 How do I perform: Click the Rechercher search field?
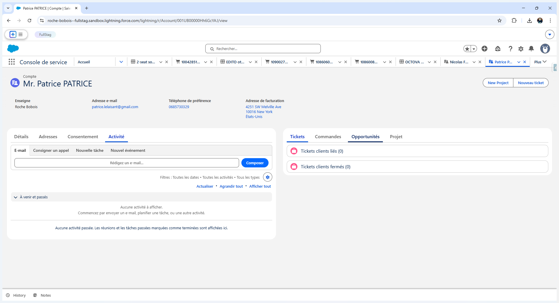(263, 49)
